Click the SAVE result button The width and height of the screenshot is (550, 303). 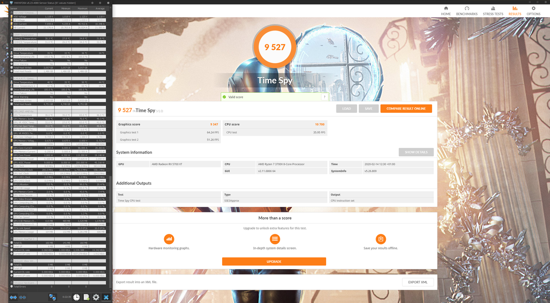click(x=369, y=109)
